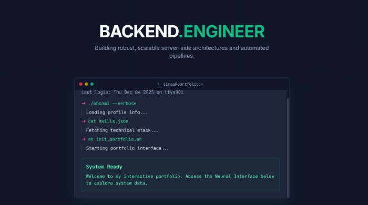Click the 'Last login: Thu Dec 04 2025' line
Viewport: 368px width, 205px height.
pos(132,92)
